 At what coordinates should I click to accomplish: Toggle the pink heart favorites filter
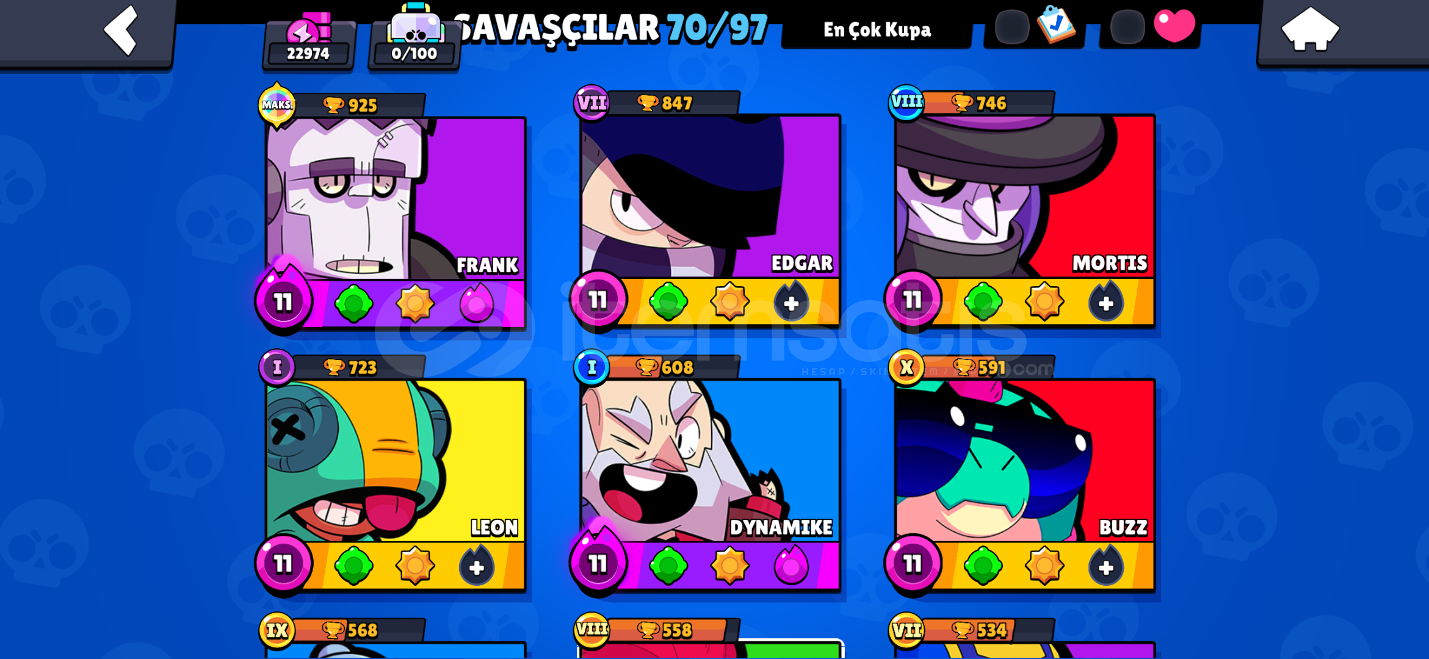click(x=1174, y=26)
